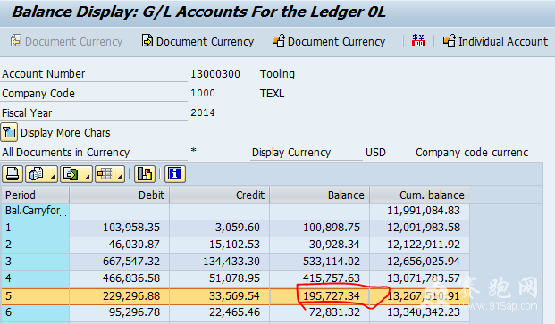The image size is (555, 324).
Task: Click the Tooling account description
Action: (277, 74)
